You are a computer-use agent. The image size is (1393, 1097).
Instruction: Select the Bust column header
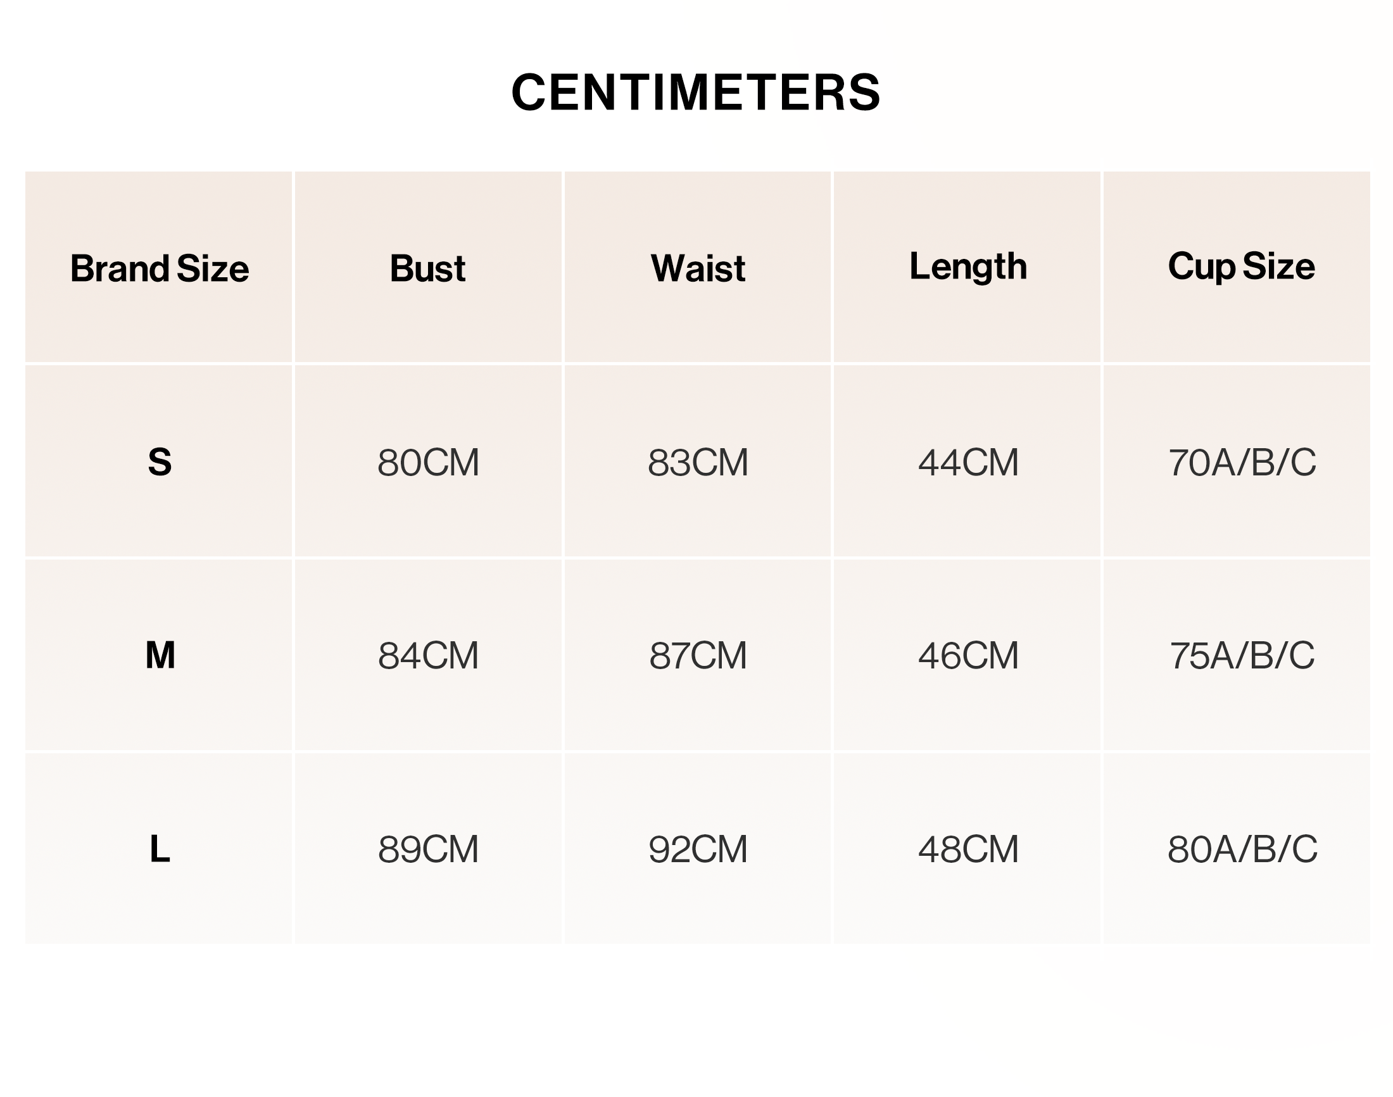pyautogui.click(x=428, y=268)
